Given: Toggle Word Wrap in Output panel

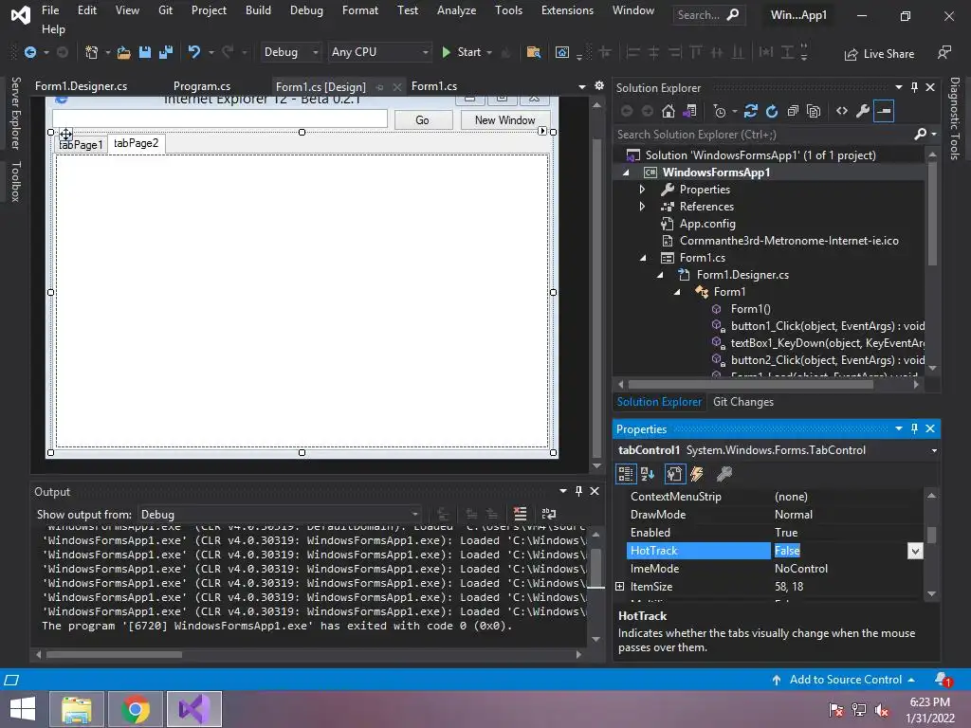Looking at the screenshot, I should 549,514.
